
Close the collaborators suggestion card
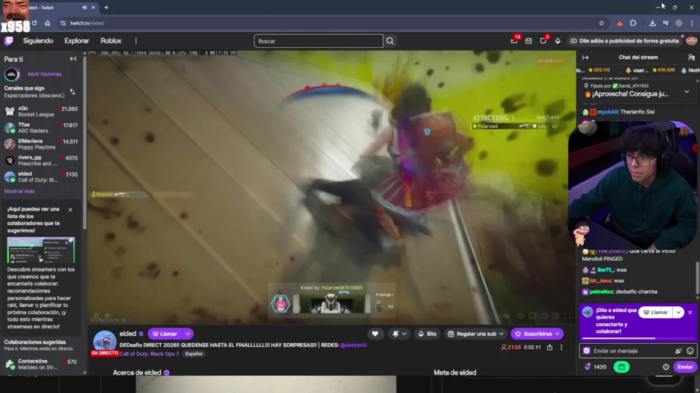tap(70, 210)
